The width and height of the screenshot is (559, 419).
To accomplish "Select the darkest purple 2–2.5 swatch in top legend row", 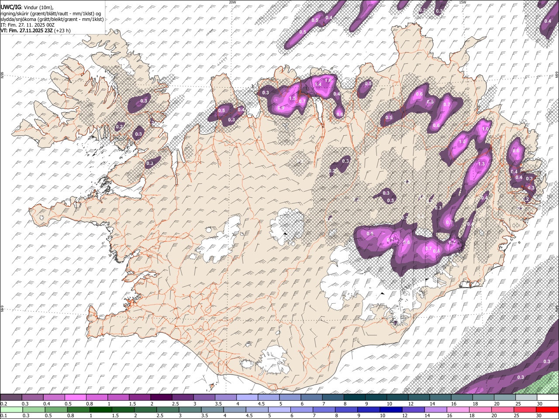I will (161, 398).
